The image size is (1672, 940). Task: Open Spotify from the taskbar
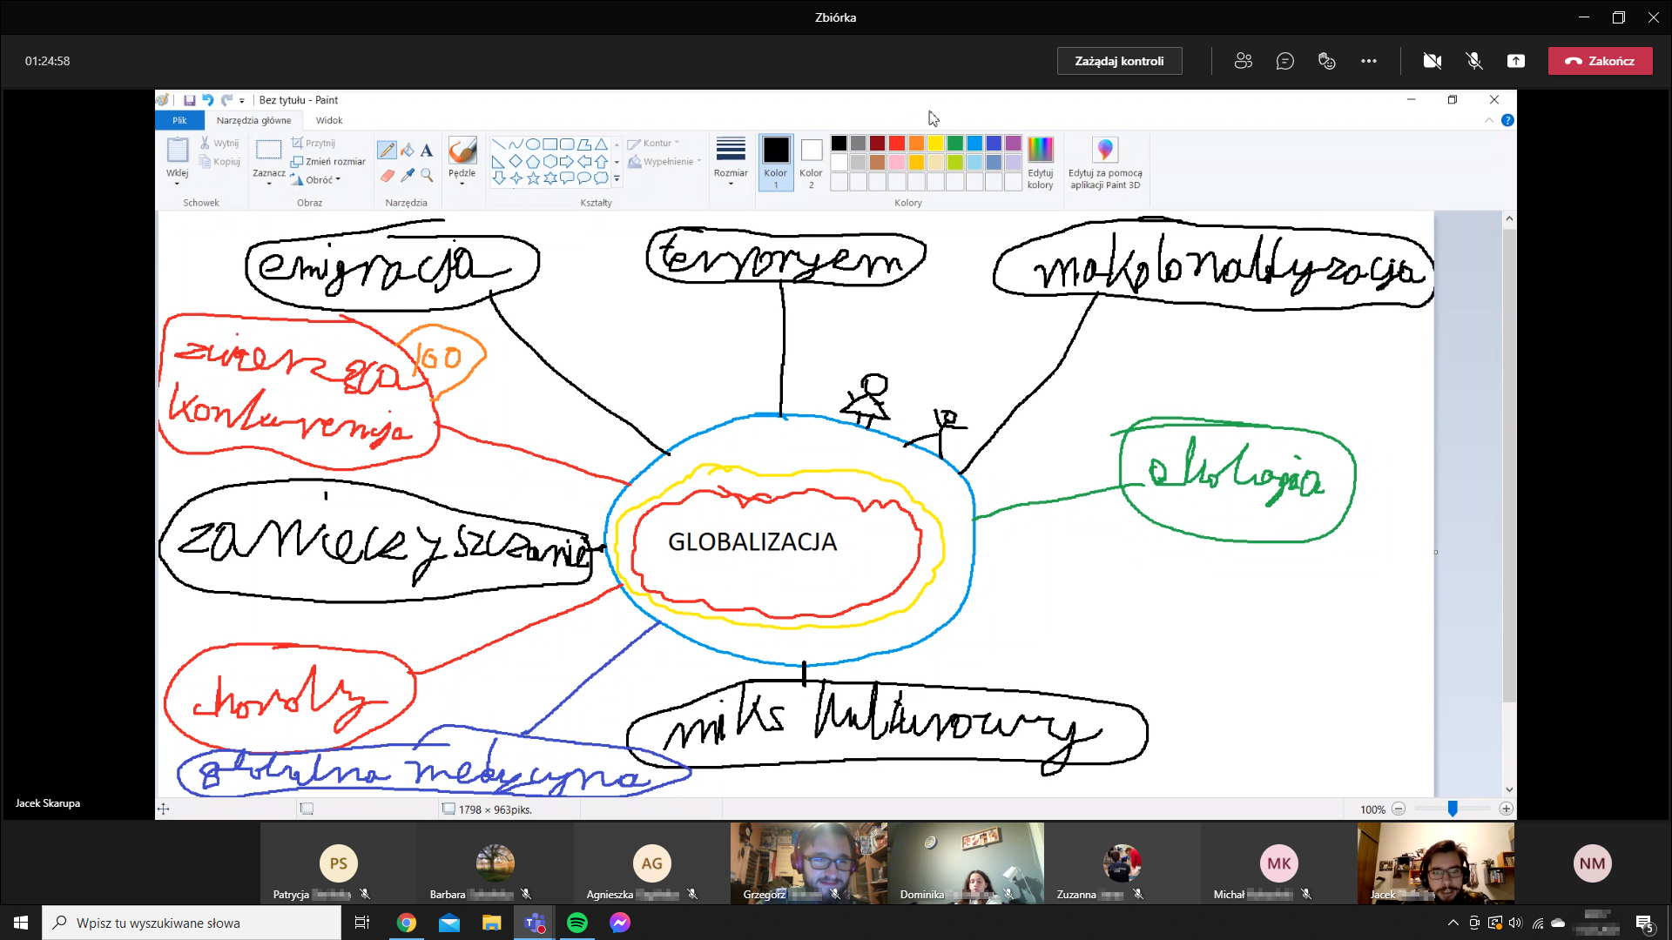(576, 923)
